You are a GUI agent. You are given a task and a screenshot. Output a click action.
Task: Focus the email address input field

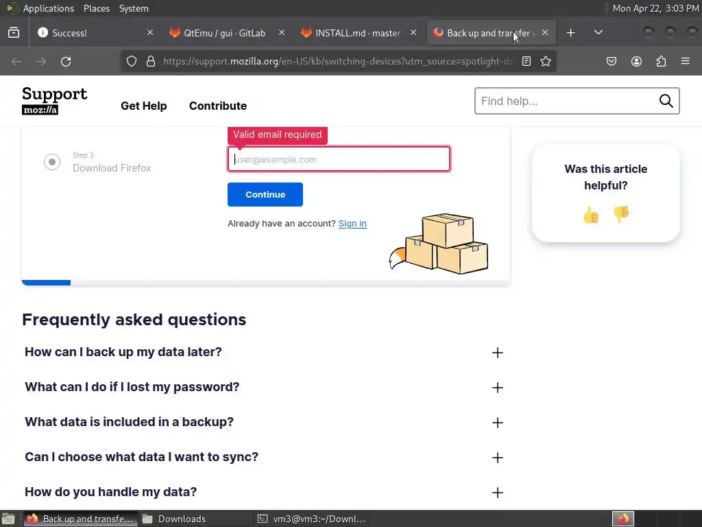pos(339,159)
